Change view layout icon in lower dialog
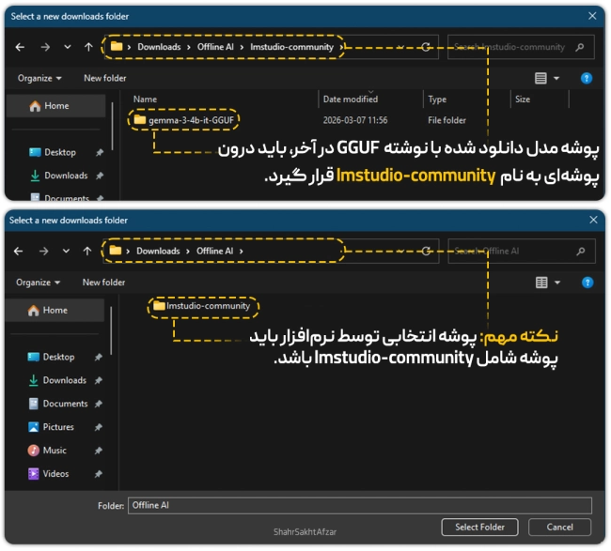Screen dimensions: 611x551 541,283
